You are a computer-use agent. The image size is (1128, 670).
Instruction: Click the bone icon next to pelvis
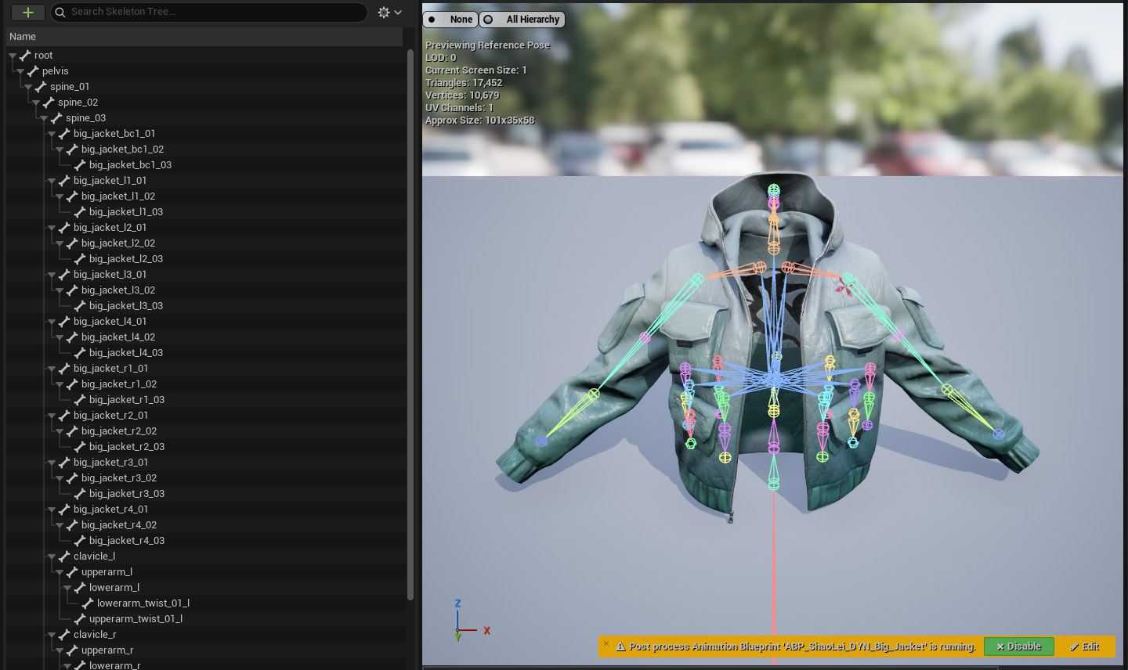pyautogui.click(x=33, y=71)
